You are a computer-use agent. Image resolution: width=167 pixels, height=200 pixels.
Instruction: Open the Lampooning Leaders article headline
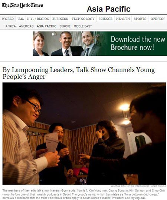pyautogui.click(x=79, y=73)
